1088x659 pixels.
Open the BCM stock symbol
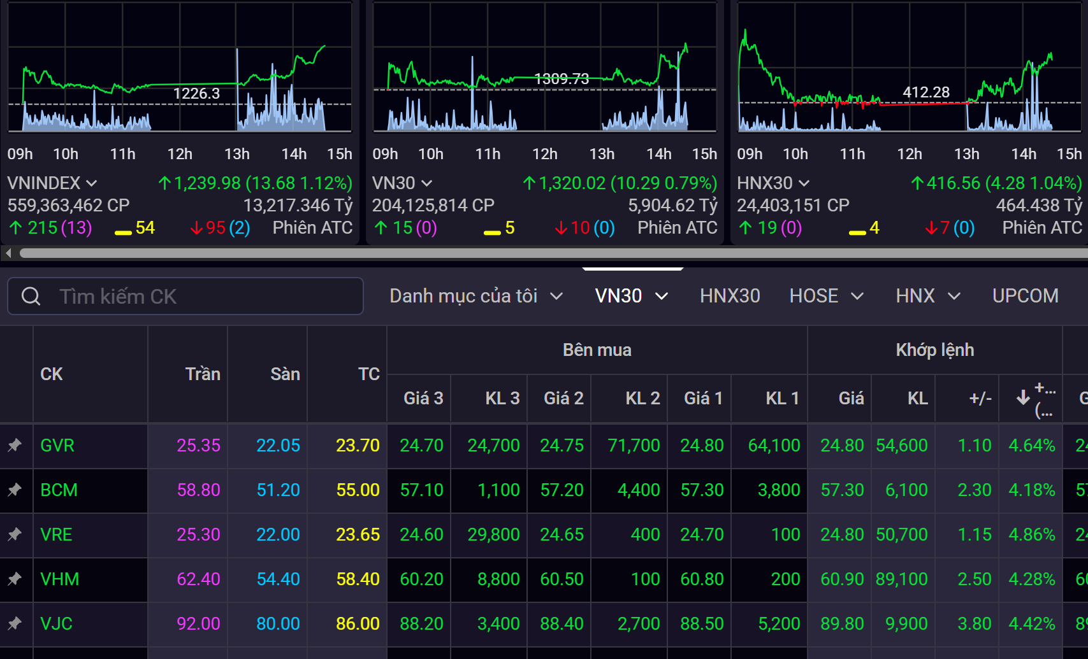click(59, 490)
